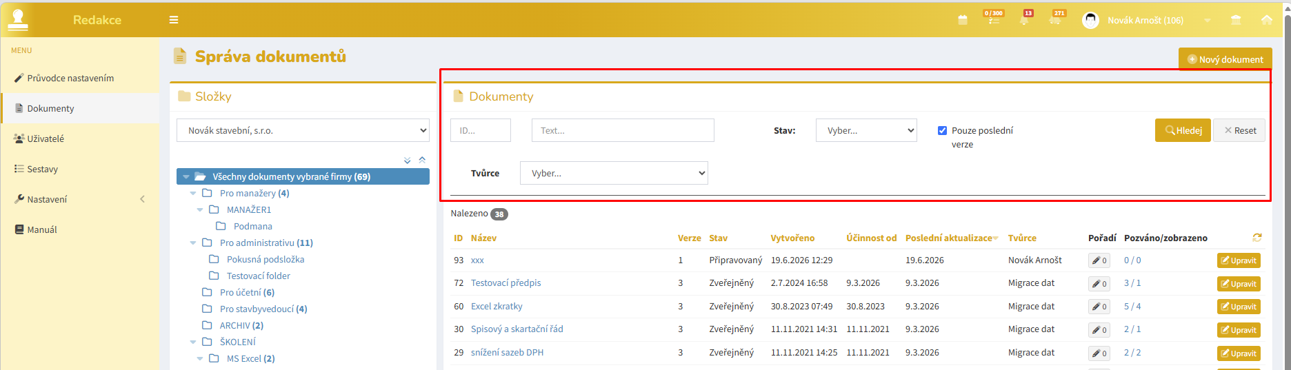This screenshot has height=370, width=1291.
Task: Open Manuál in the side menu
Action: (80, 229)
